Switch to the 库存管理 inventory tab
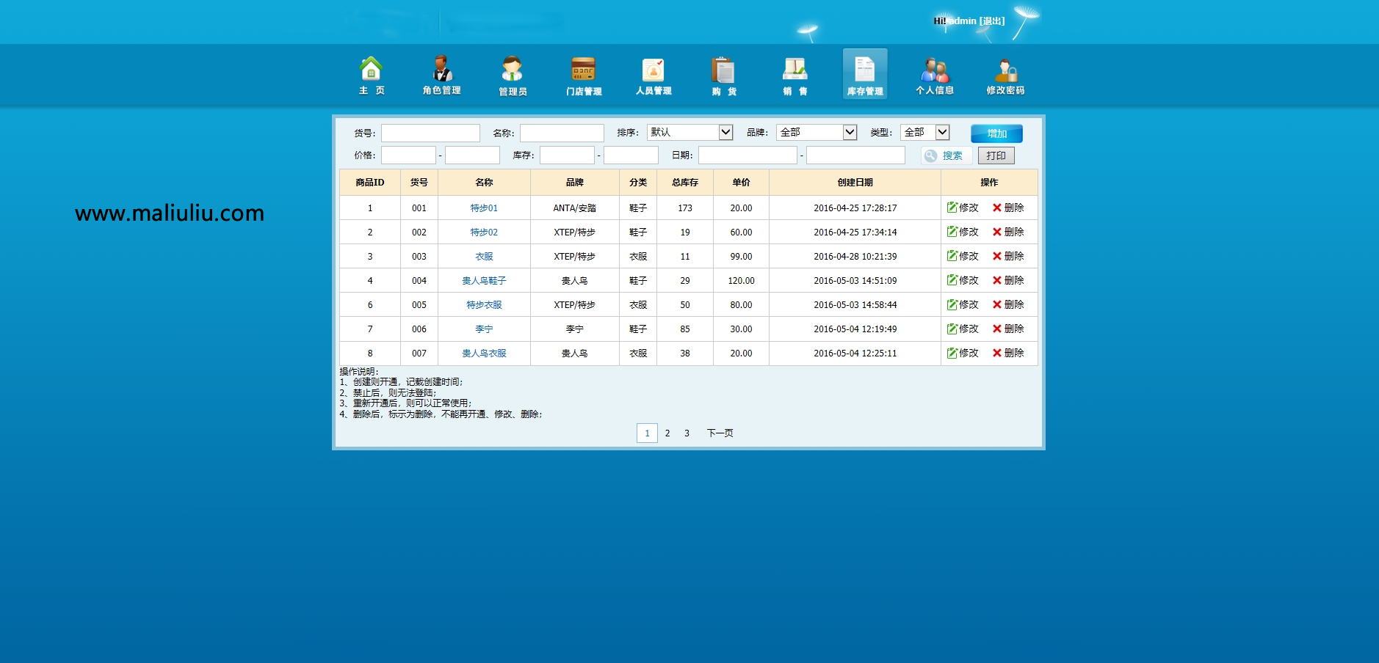 [865, 73]
